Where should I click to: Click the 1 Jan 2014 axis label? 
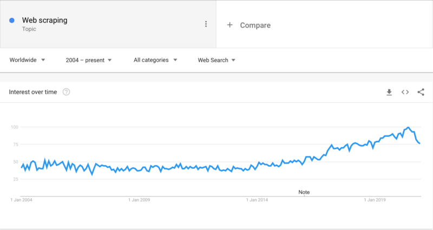pyautogui.click(x=257, y=200)
